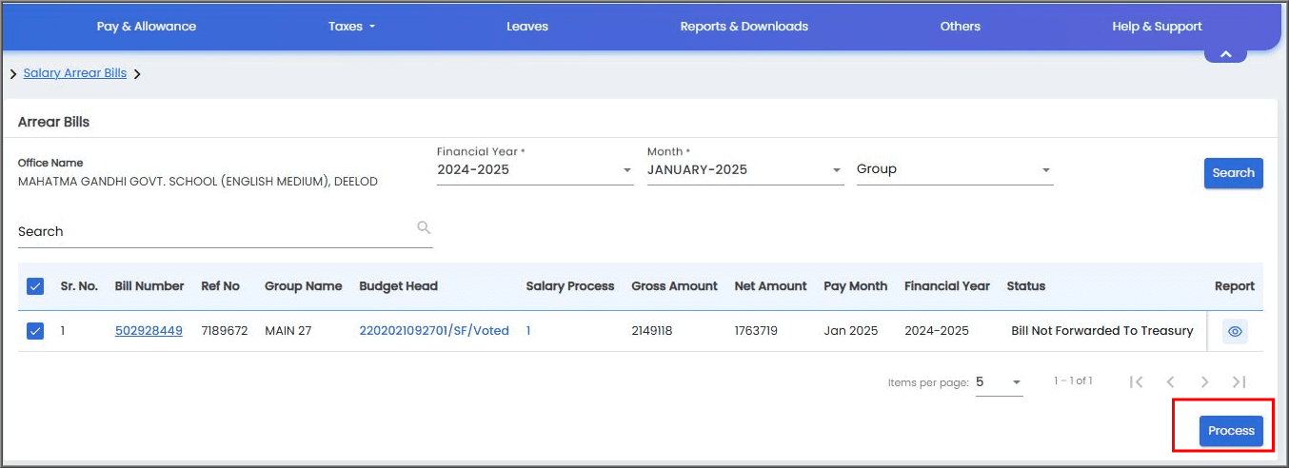Click the Jan 2025 pay month cell
This screenshot has width=1289, height=468.
851,331
